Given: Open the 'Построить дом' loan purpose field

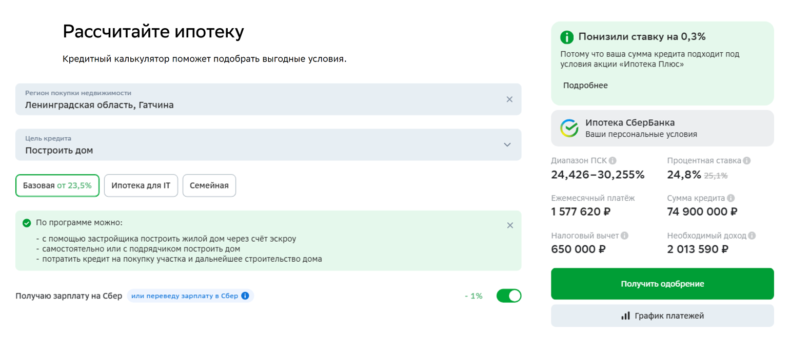Looking at the screenshot, I should tap(268, 144).
